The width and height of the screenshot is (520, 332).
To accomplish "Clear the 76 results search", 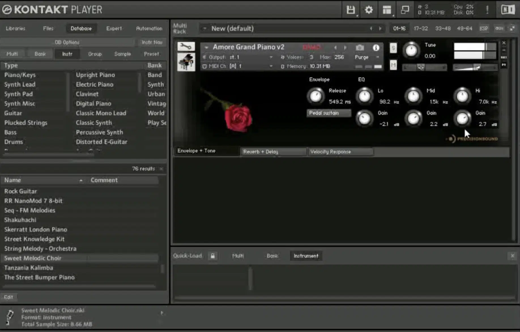I will 161,169.
